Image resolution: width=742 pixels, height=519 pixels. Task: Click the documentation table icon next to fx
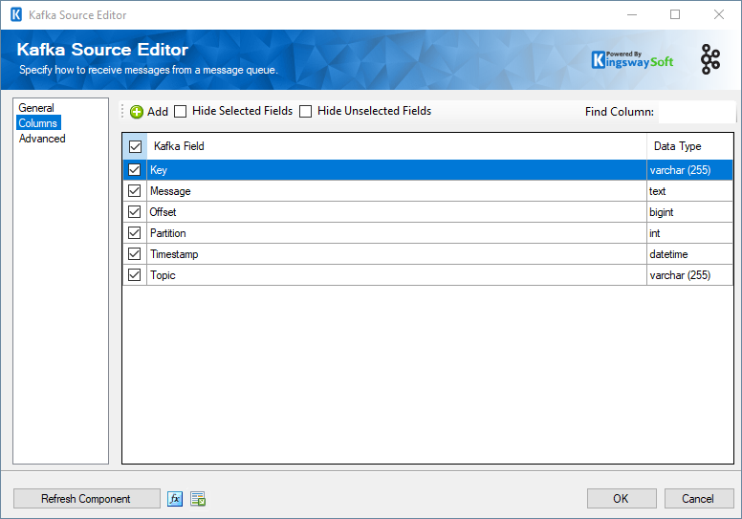(x=198, y=499)
